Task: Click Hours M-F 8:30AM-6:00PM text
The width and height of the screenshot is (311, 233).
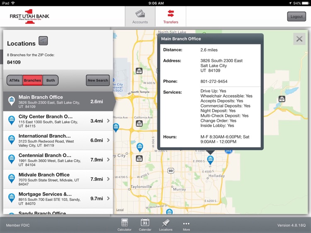Action: pyautogui.click(x=225, y=139)
